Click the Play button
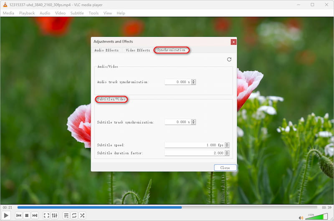The width and height of the screenshot is (334, 221). pyautogui.click(x=6, y=216)
